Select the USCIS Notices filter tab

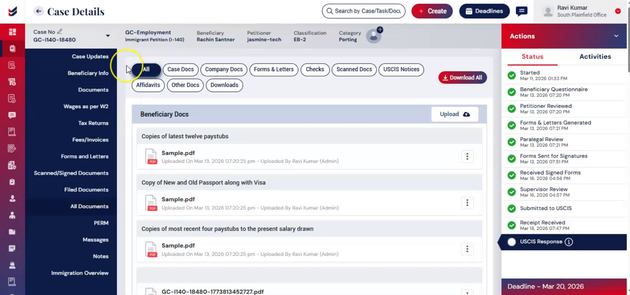tap(401, 69)
